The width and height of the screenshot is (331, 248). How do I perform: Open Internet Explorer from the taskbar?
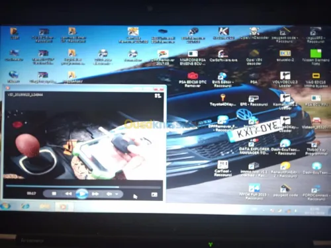[25, 206]
